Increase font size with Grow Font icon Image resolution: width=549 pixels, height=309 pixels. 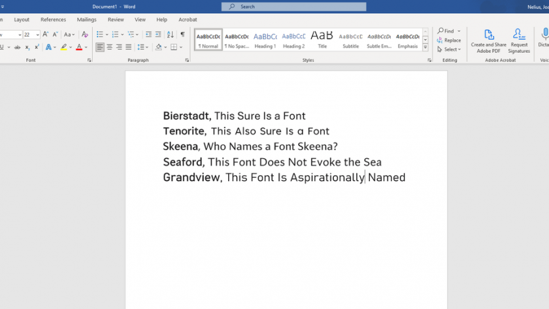[x=46, y=35]
